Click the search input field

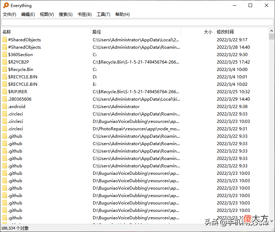tap(137, 23)
